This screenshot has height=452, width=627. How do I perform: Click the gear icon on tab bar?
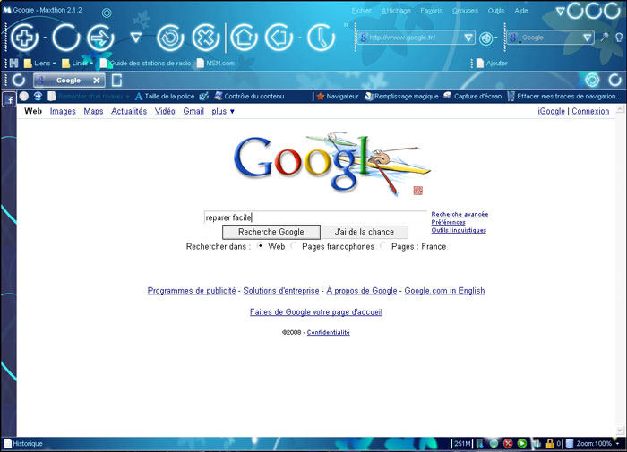(x=592, y=80)
